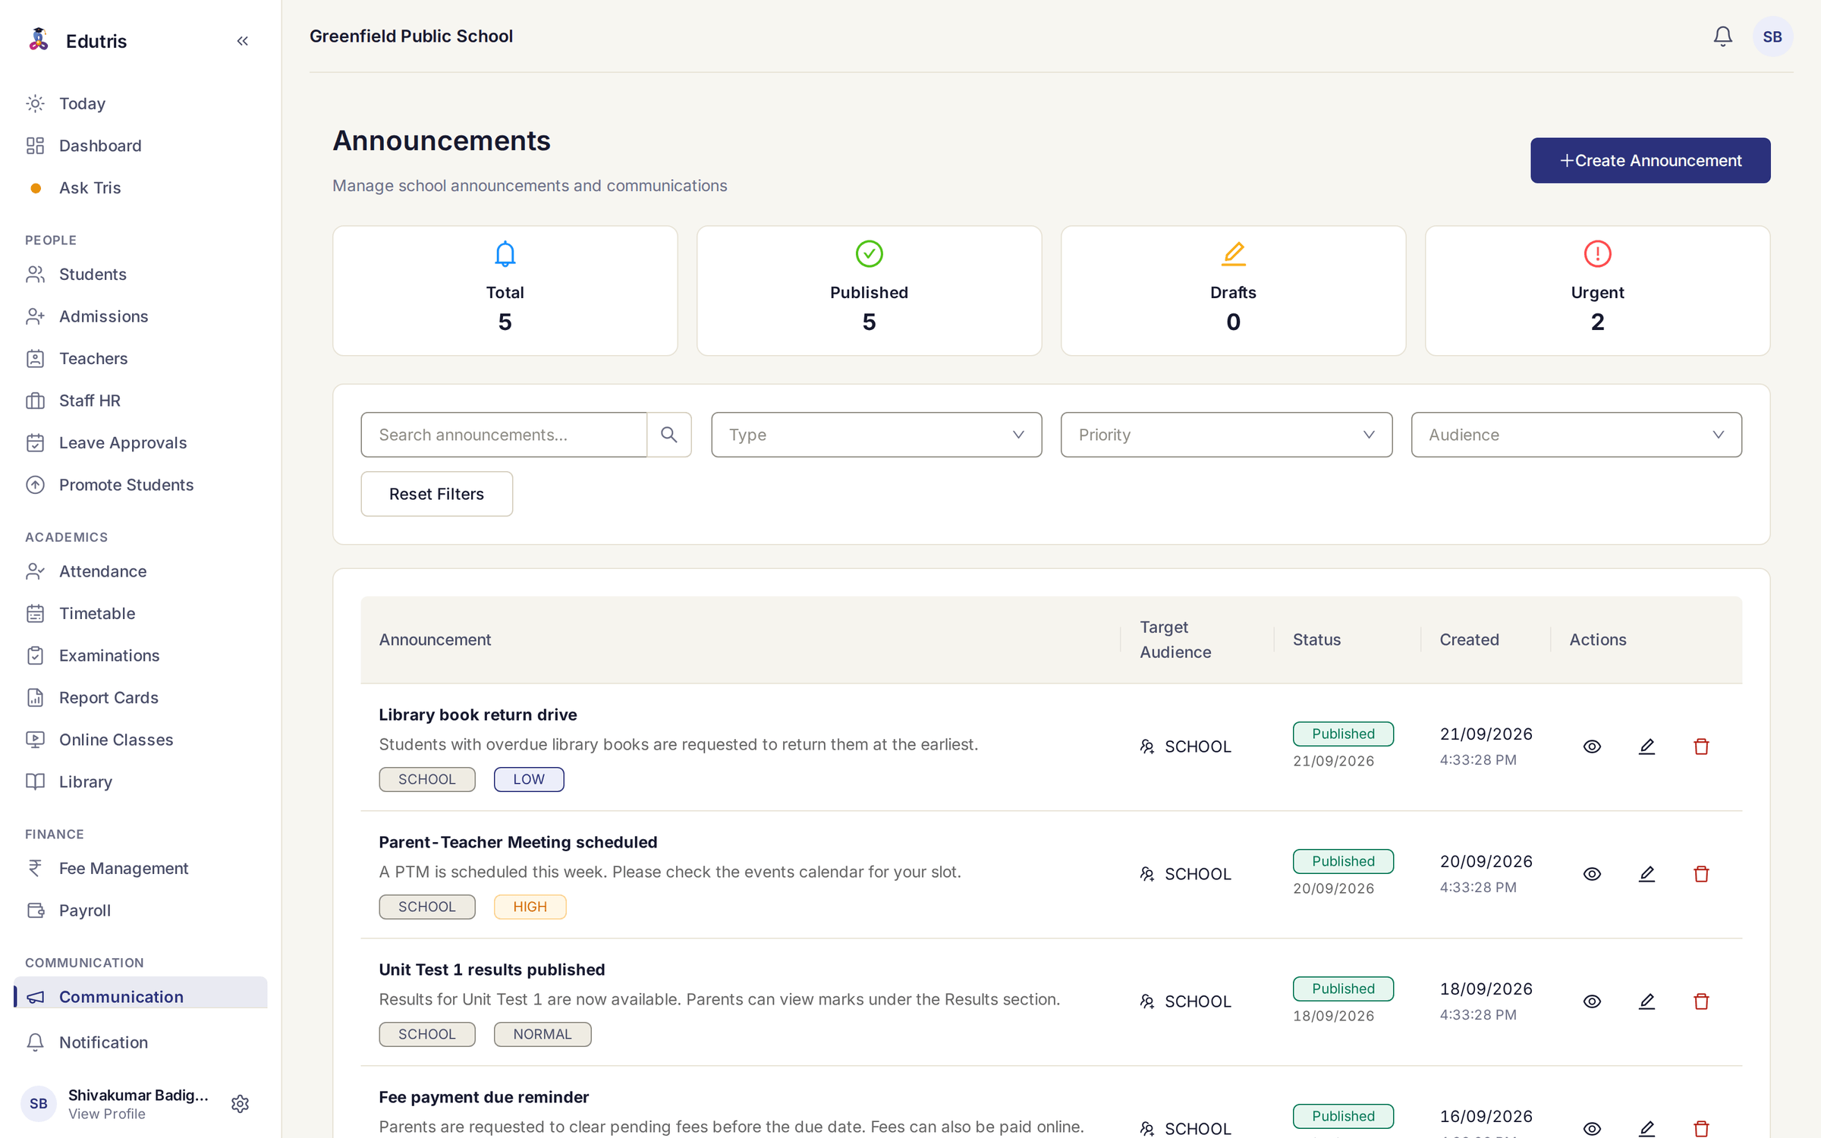View the Unit Test 1 results announcement
The image size is (1821, 1138).
tap(1592, 1001)
